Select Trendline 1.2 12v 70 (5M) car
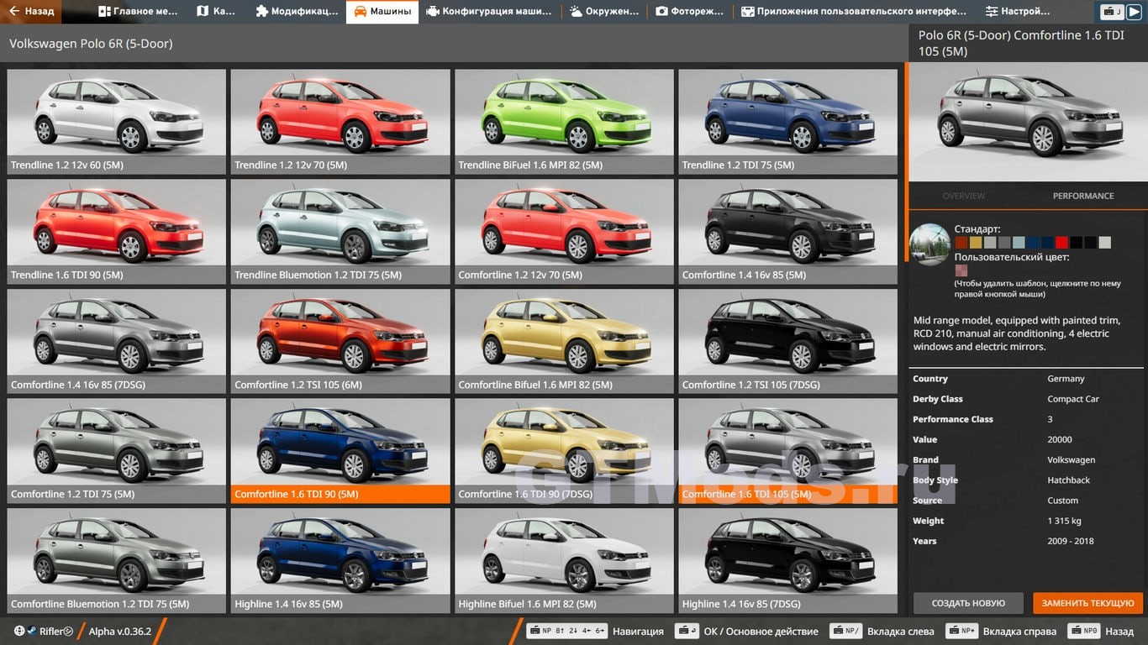The image size is (1148, 645). [340, 121]
